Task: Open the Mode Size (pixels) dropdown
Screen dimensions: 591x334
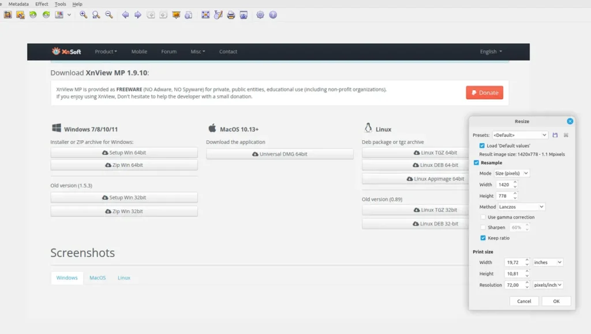Action: [511, 173]
